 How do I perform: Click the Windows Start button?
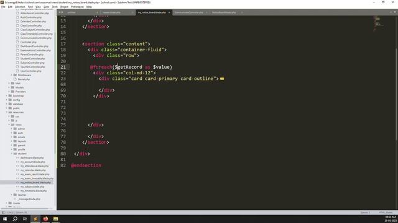tap(5, 219)
